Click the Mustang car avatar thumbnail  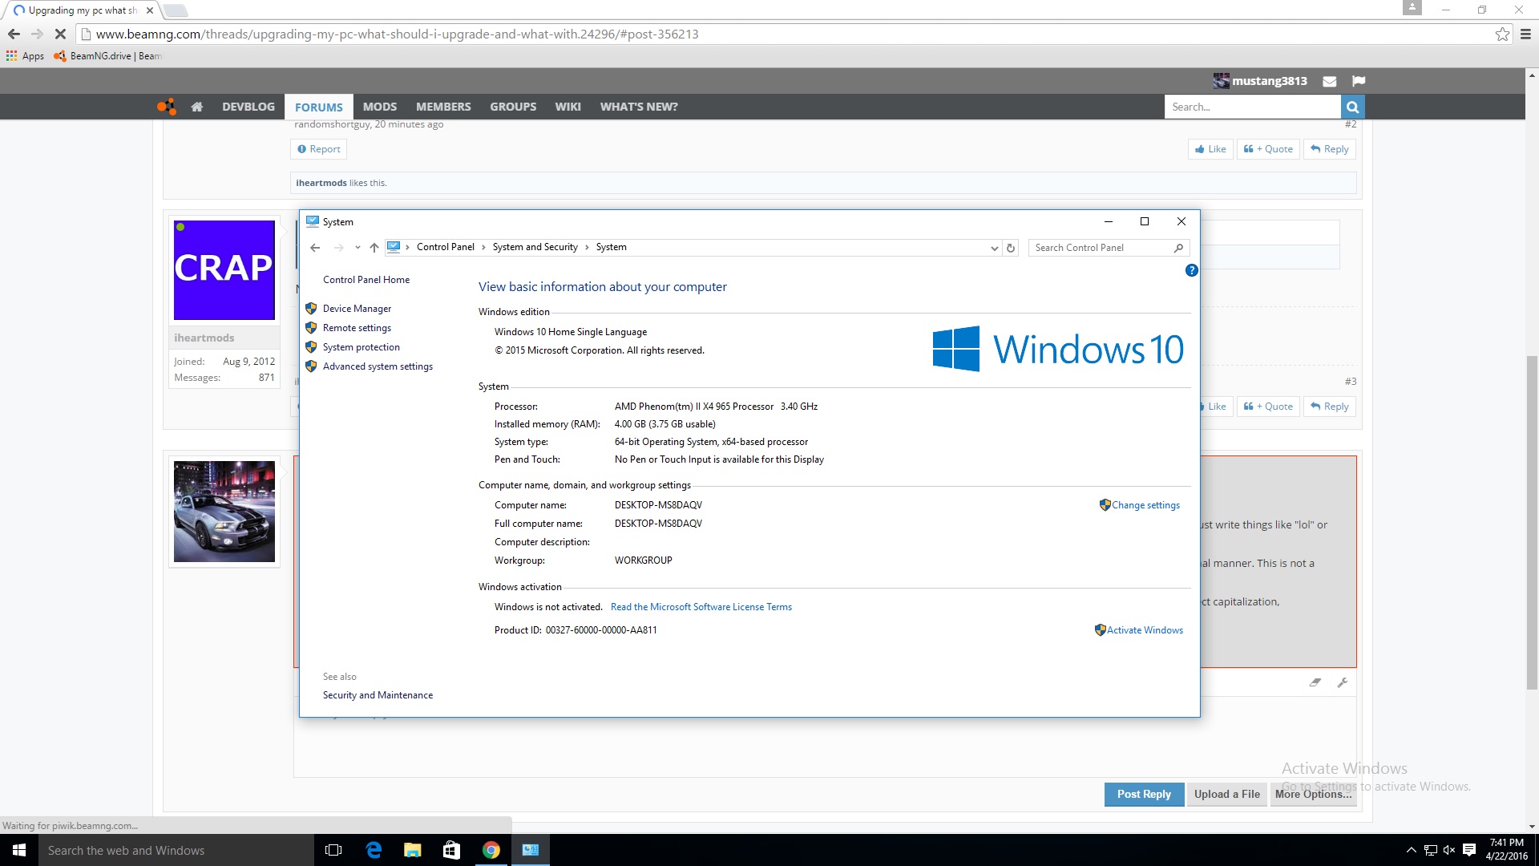[x=224, y=512]
